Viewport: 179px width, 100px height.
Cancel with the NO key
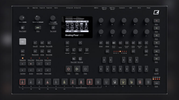tap(67, 50)
